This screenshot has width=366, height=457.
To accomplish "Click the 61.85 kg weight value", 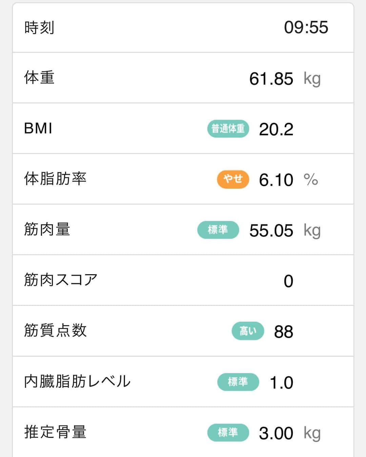I will tap(271, 79).
